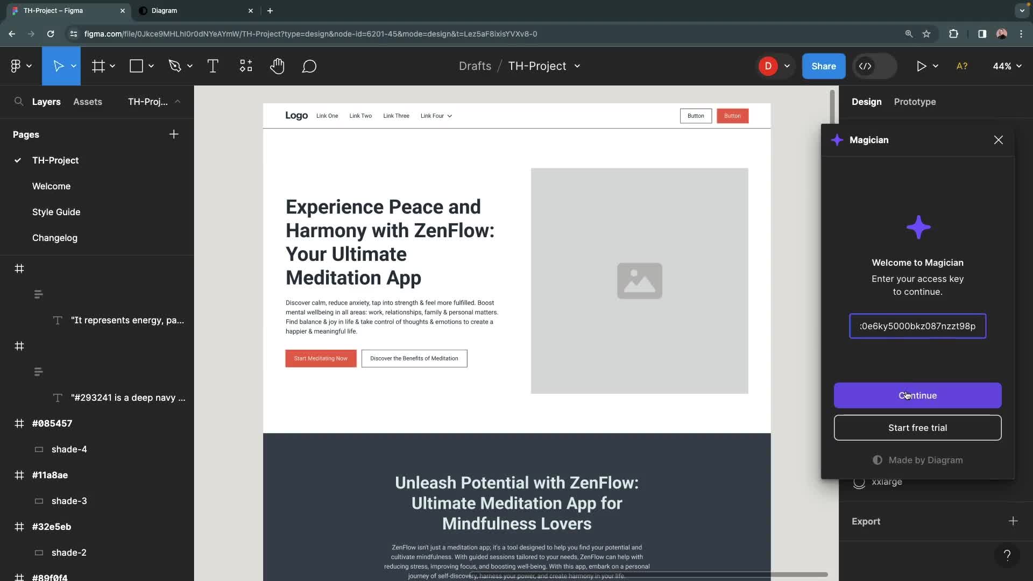Select the Rectangle shape tool
The height and width of the screenshot is (581, 1033).
click(x=135, y=66)
